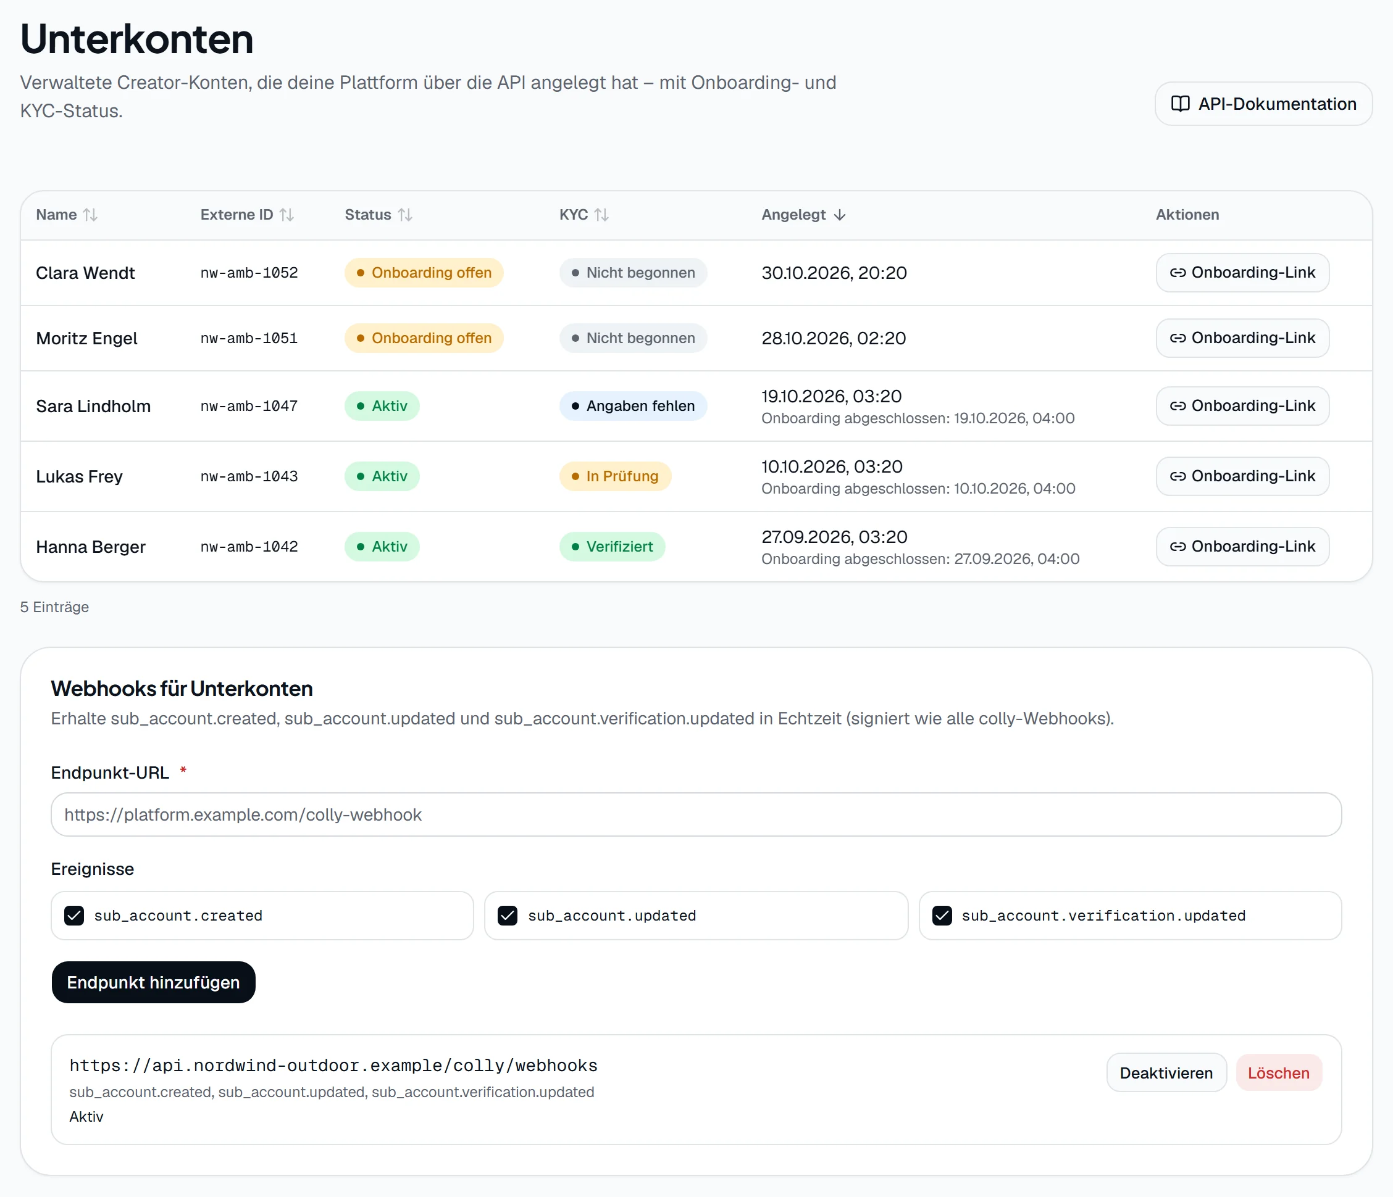Viewport: 1393px width, 1197px height.
Task: Click the Angaben fehlen KYC badge
Action: click(x=634, y=406)
